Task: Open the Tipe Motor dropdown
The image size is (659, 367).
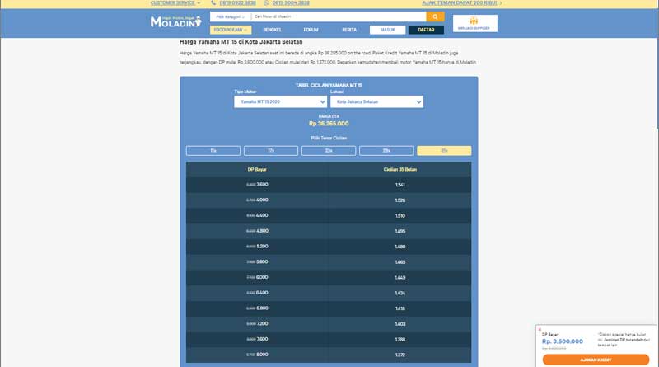Action: [x=281, y=102]
